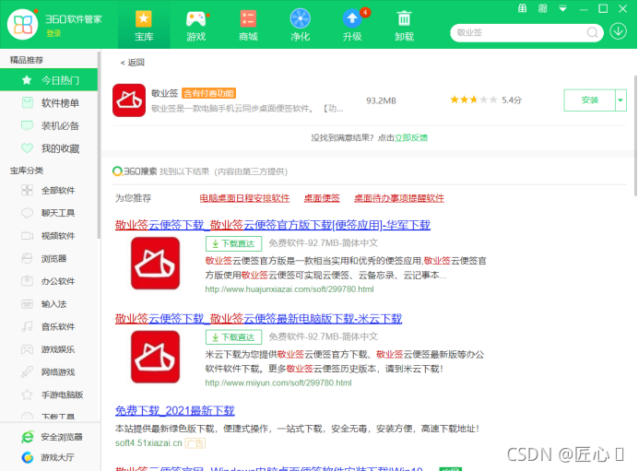Open the 游戏 tab

coord(195,25)
